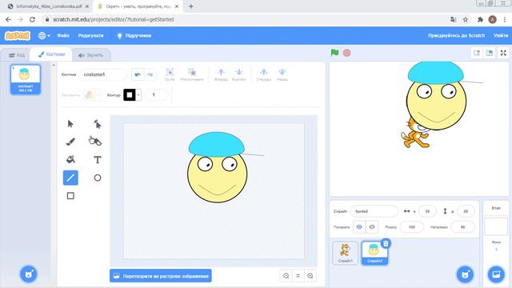Open the fill color dropdown
512x288 pixels.
[98, 95]
